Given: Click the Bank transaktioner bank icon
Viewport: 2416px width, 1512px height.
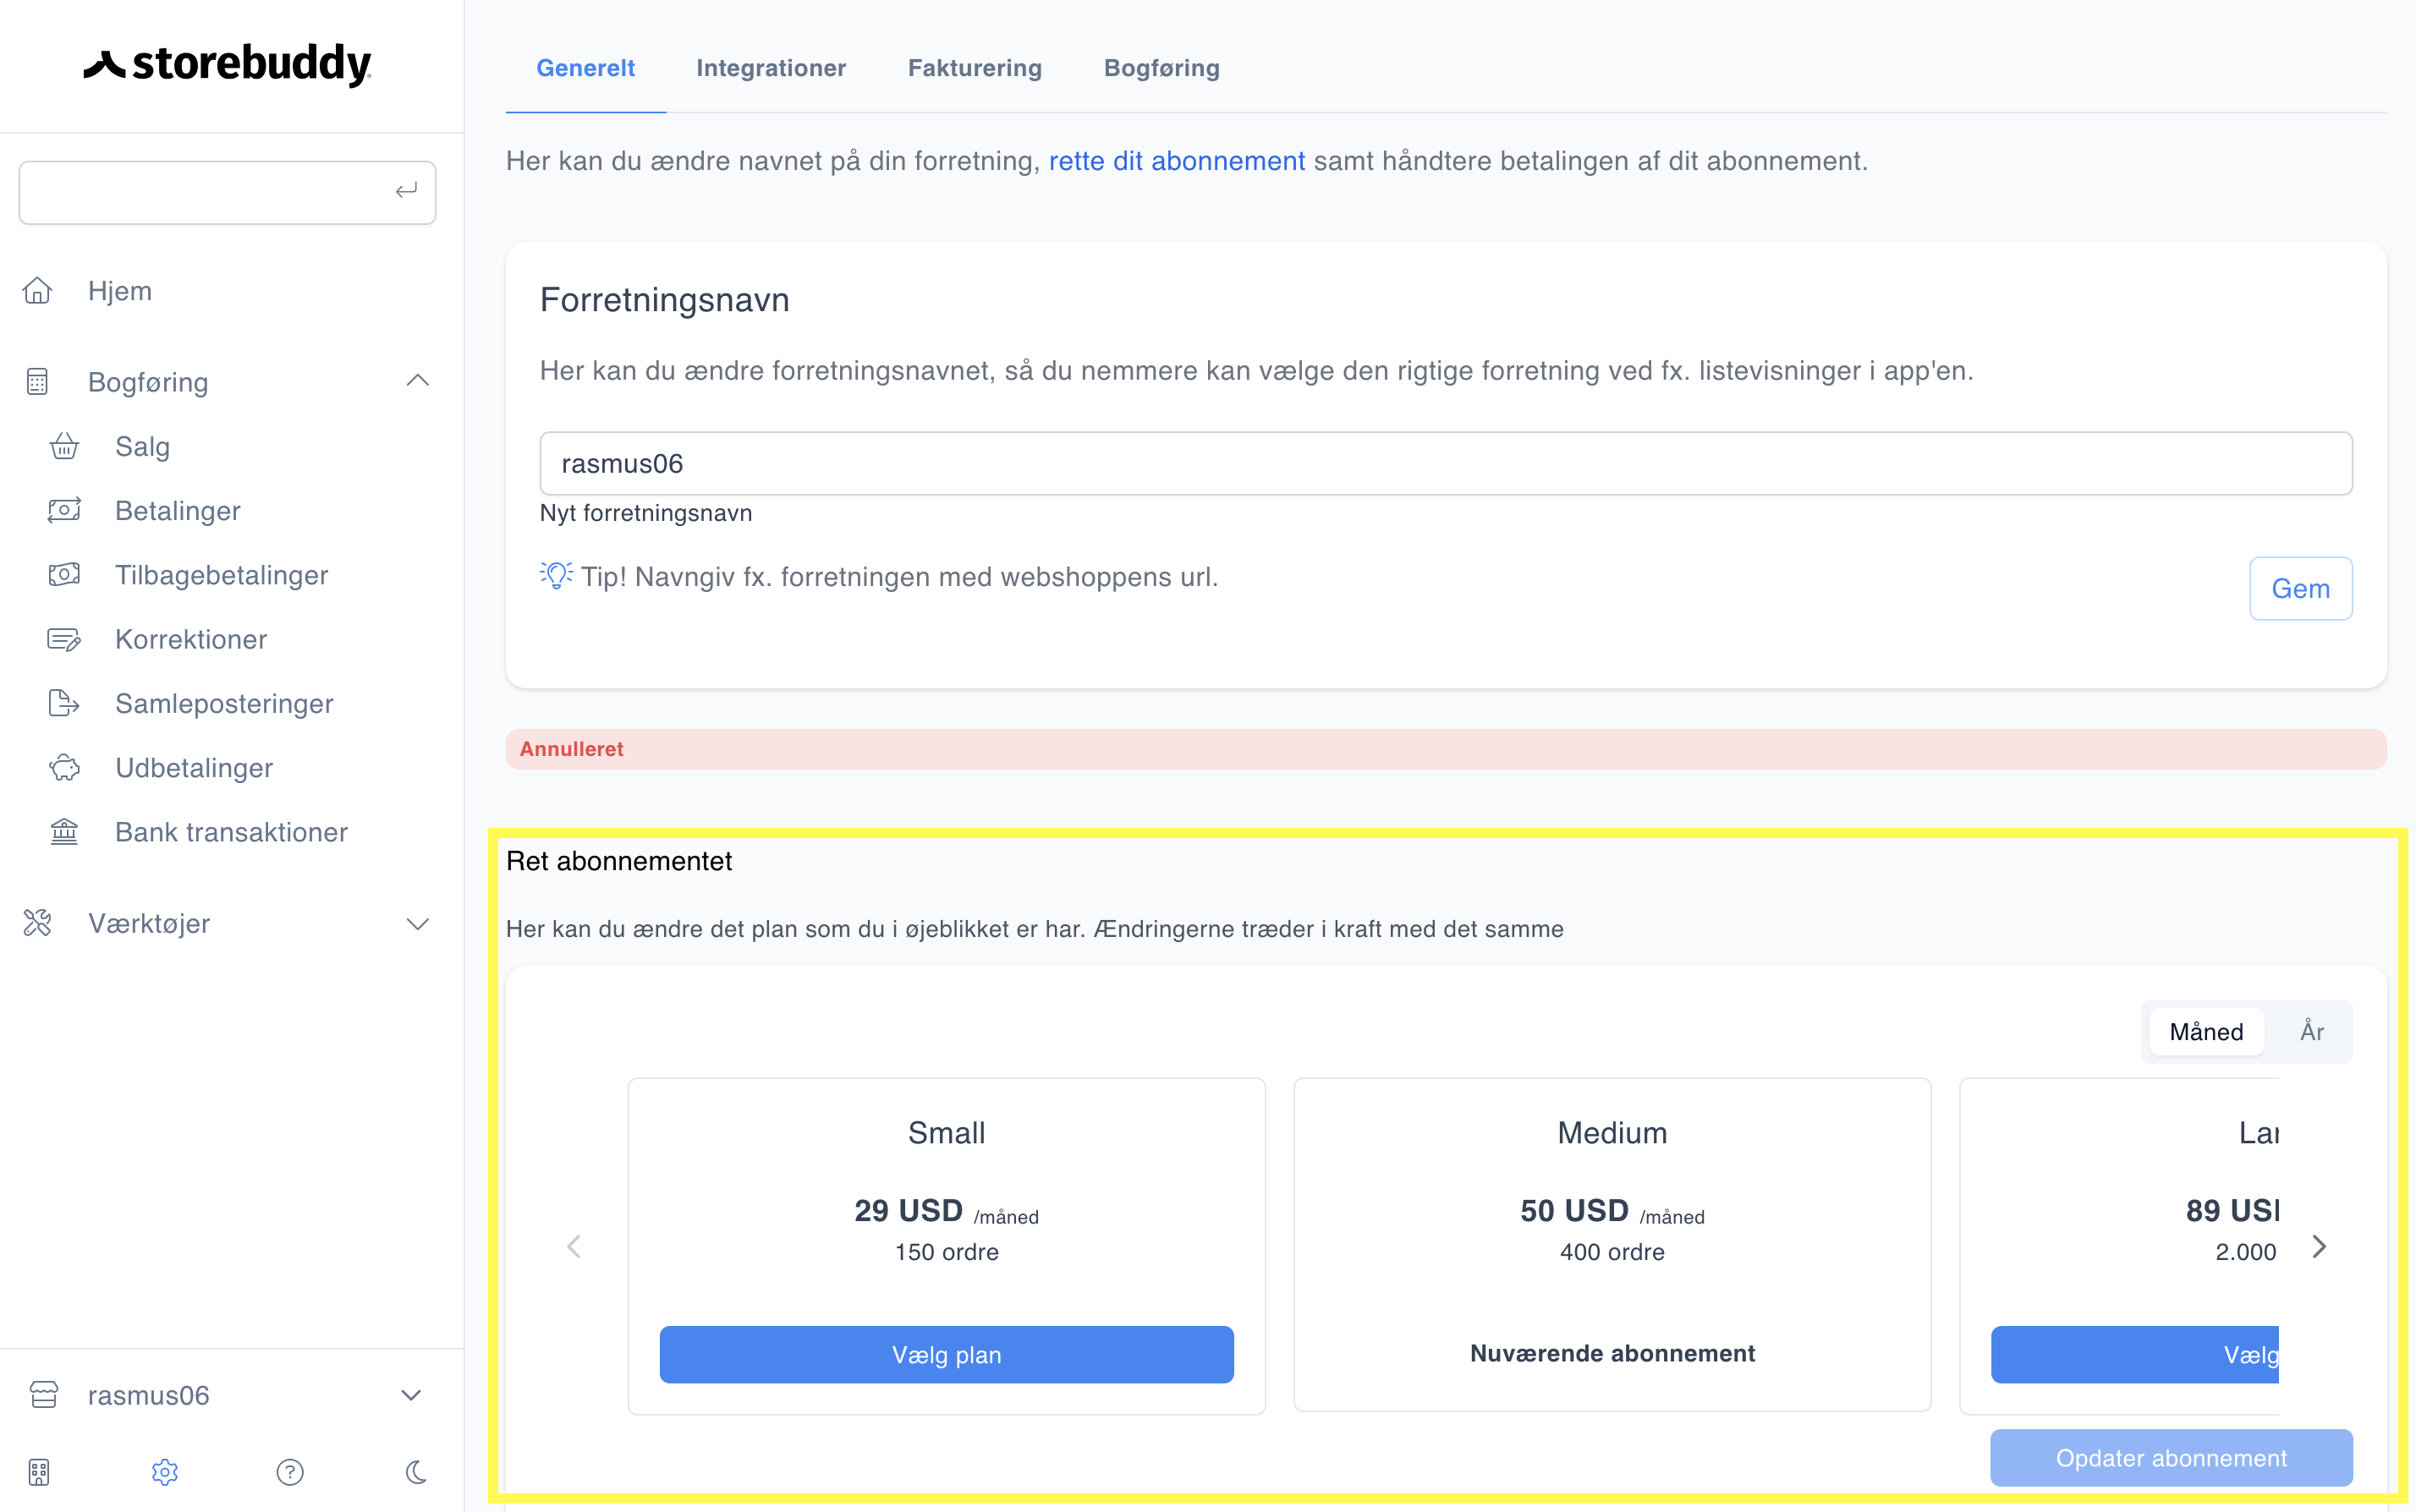Looking at the screenshot, I should (x=64, y=832).
